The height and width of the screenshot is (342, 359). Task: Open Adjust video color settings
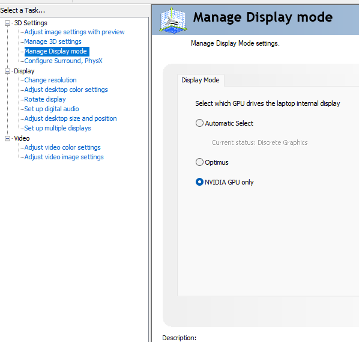pos(62,147)
